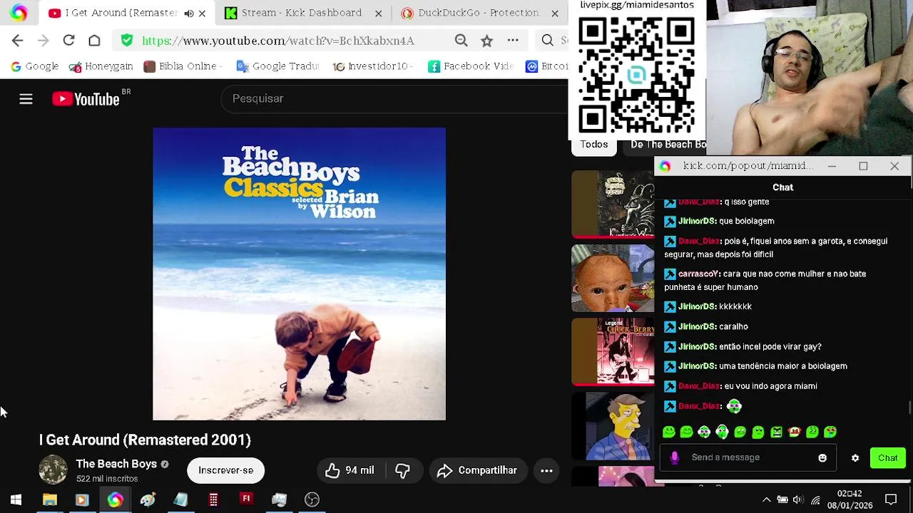Insert the green emote wearing headphones

coord(722,432)
